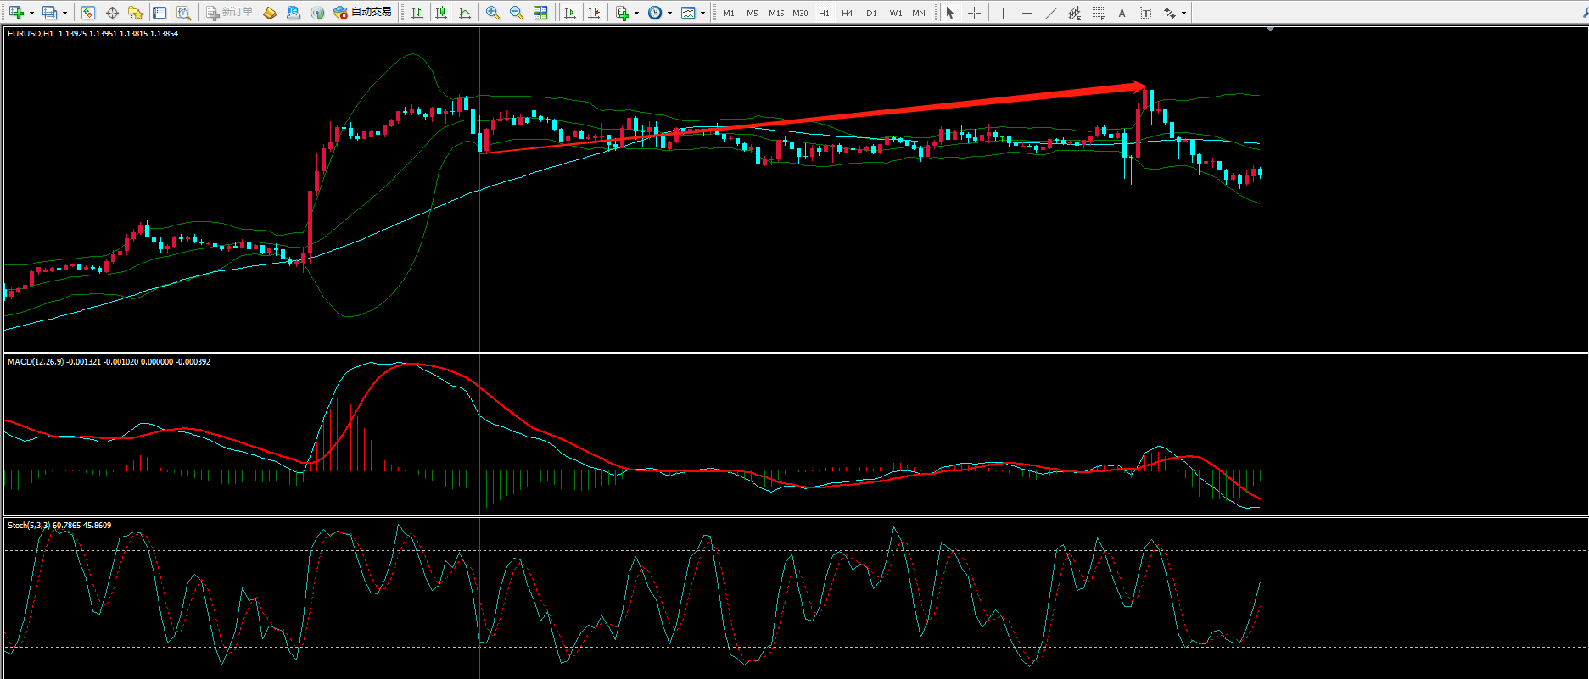The height and width of the screenshot is (679, 1589).
Task: Draw a vertical line tool
Action: pyautogui.click(x=1003, y=13)
